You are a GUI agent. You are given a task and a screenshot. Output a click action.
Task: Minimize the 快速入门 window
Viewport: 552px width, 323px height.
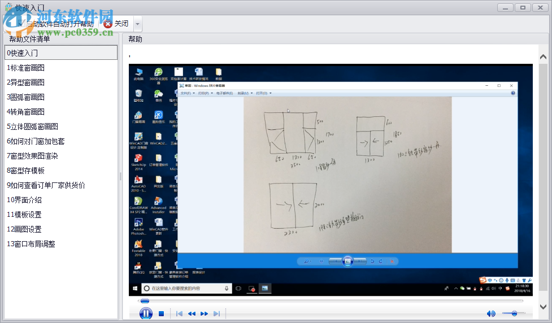tap(505, 7)
